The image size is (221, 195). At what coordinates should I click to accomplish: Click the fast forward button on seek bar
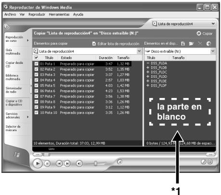click(211, 155)
